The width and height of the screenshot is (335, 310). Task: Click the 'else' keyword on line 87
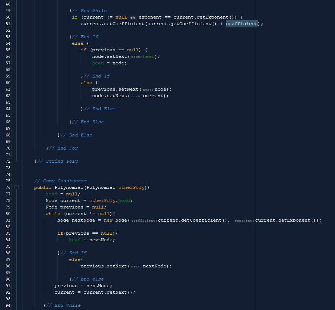click(75, 260)
